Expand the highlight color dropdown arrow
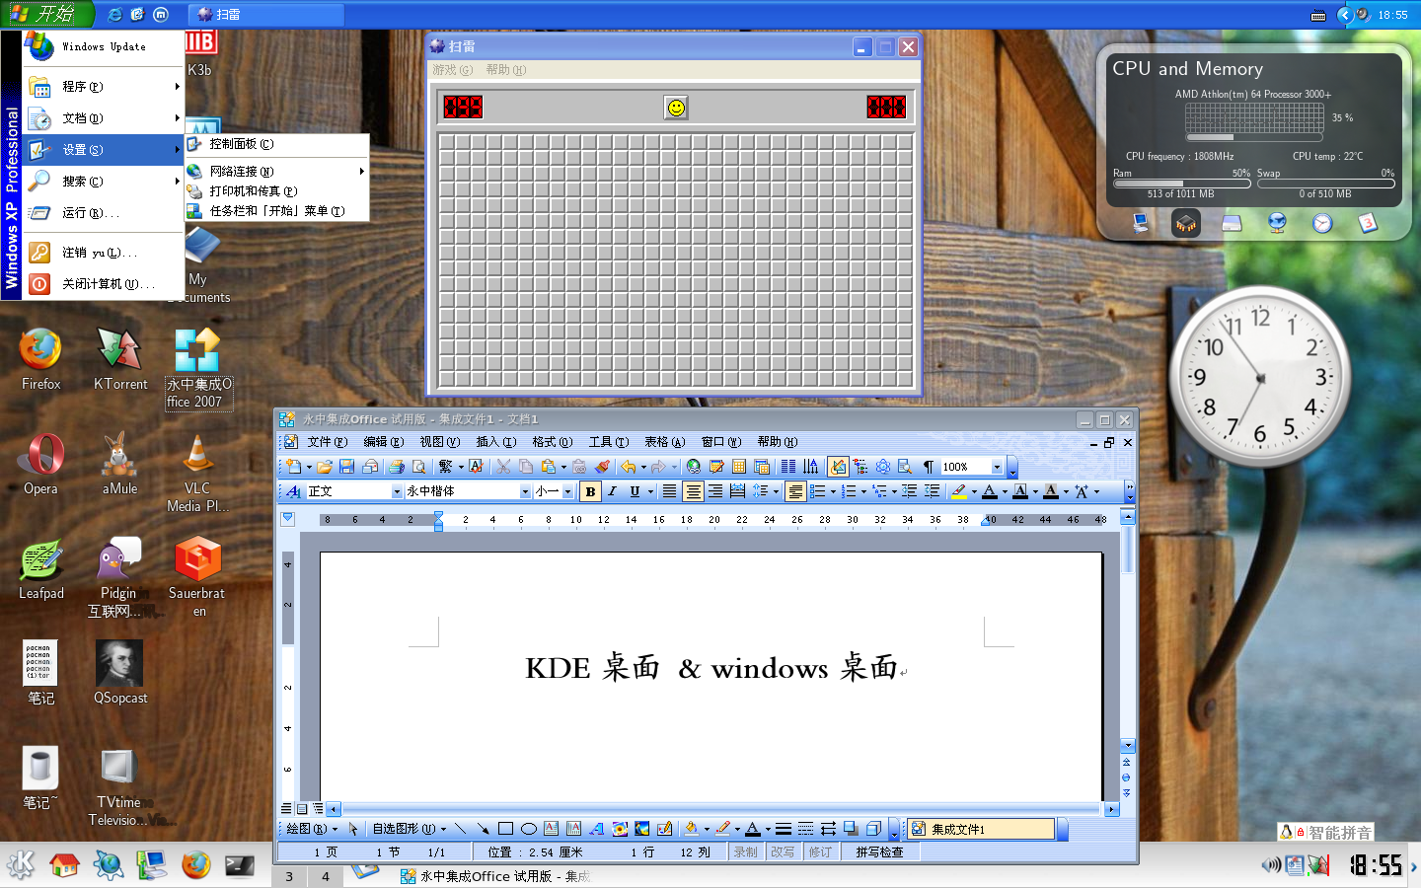The height and width of the screenshot is (888, 1421). (974, 491)
